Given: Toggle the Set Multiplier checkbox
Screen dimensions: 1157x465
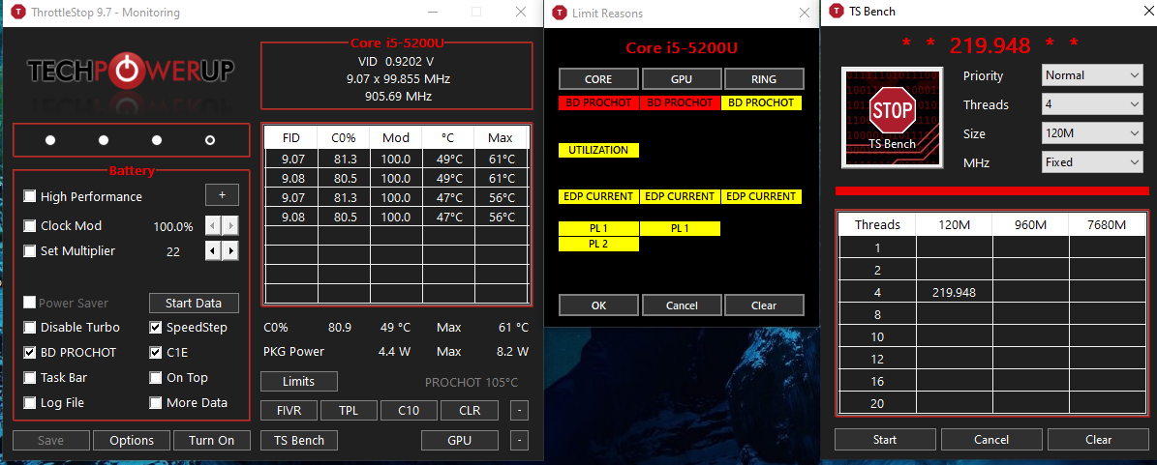Looking at the screenshot, I should (x=29, y=251).
